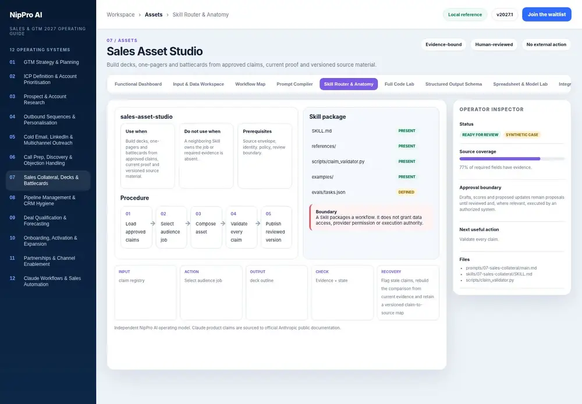Screen dimensions: 582x404
Task: Click the ACTION Select audience job card
Action: click(211, 293)
